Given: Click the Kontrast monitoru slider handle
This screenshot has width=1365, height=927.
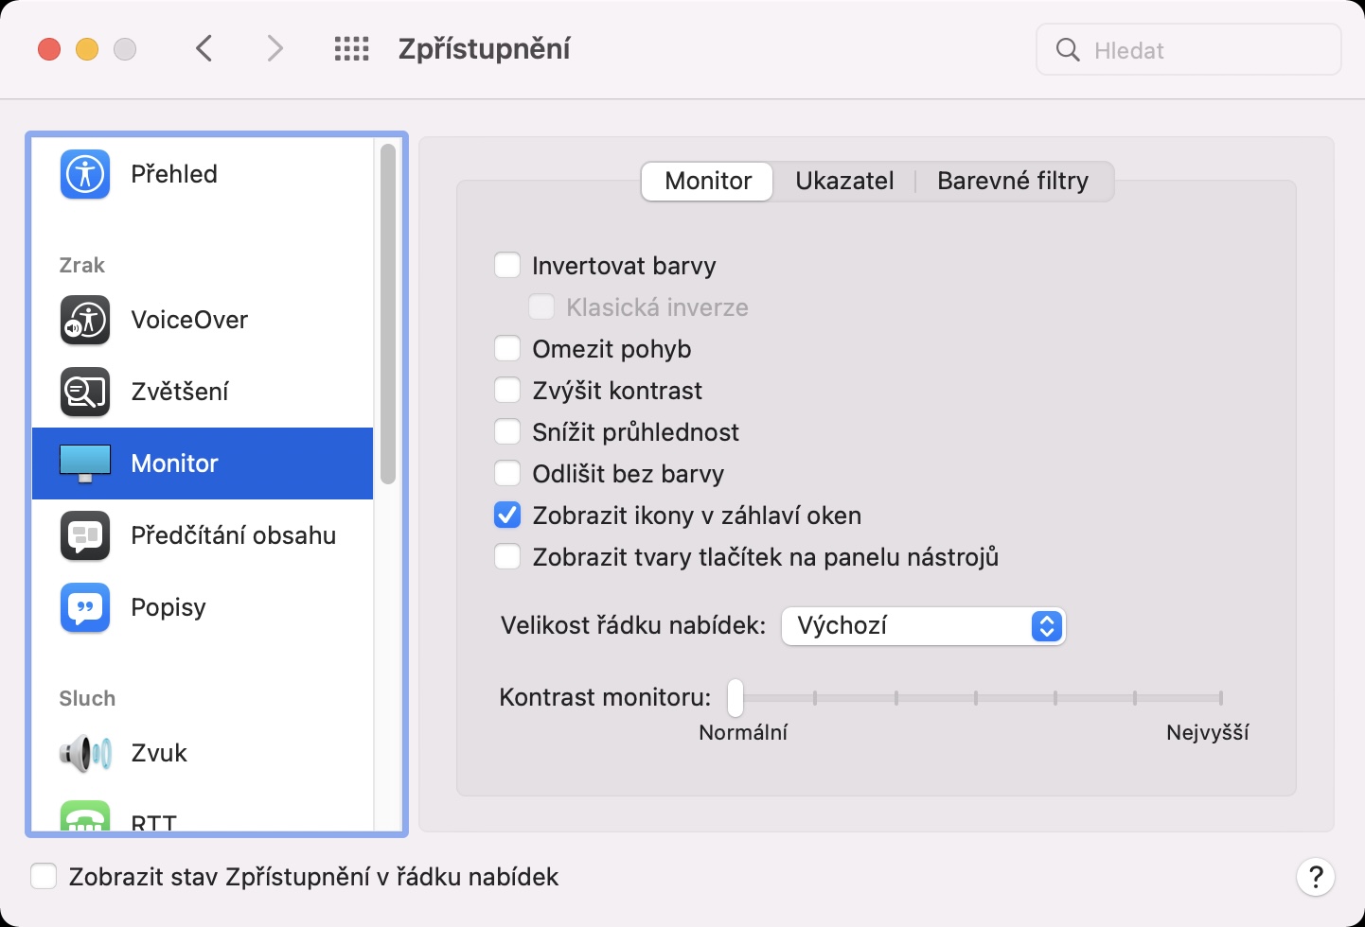Looking at the screenshot, I should point(736,698).
